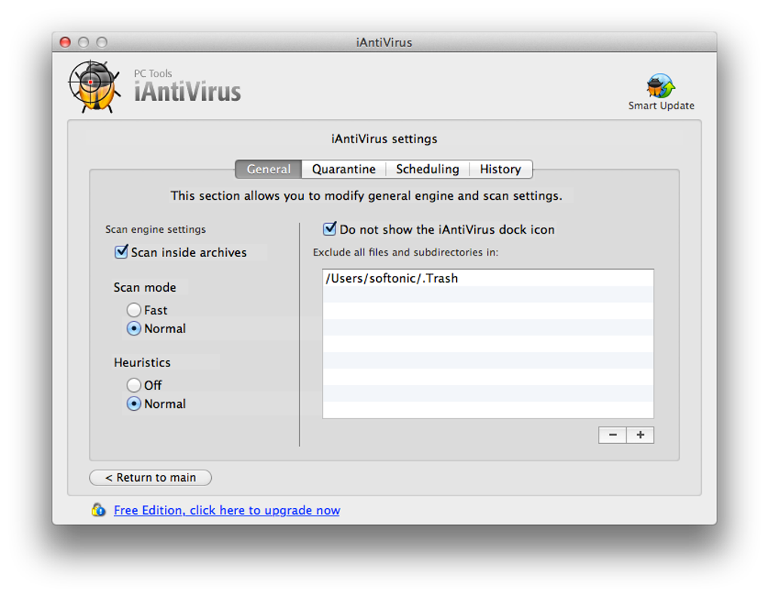Open the General tab
769x597 pixels.
click(268, 169)
